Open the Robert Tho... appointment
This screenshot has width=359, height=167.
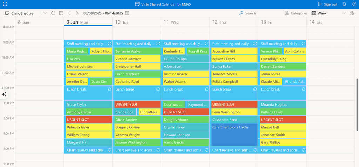101,51
